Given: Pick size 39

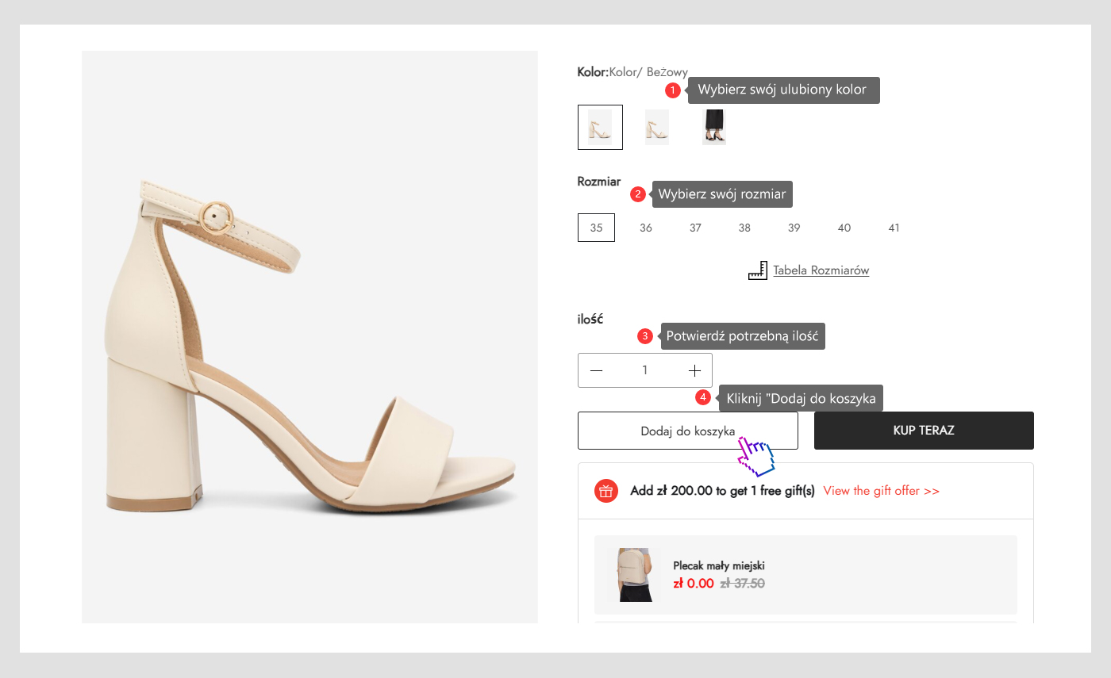Looking at the screenshot, I should click(x=794, y=228).
